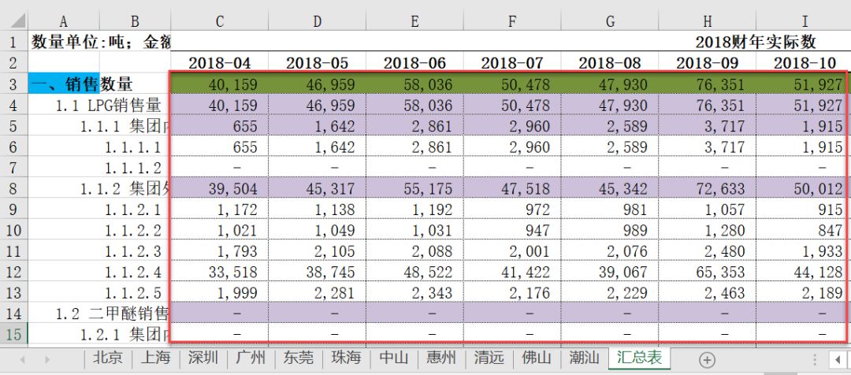Viewport: 851px width, 375px height.
Task: Click cell with value 76,351 in green row
Action: tap(706, 84)
